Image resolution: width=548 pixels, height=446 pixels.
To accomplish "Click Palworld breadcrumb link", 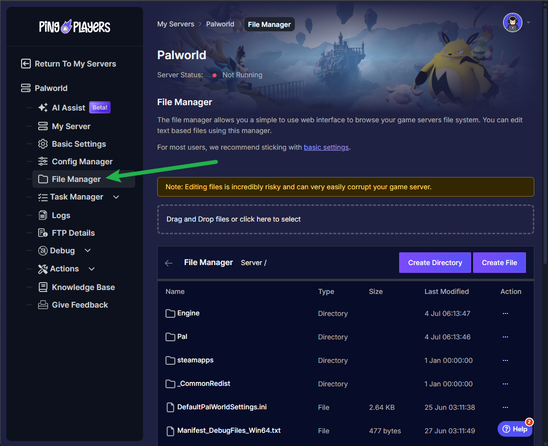I will (220, 24).
